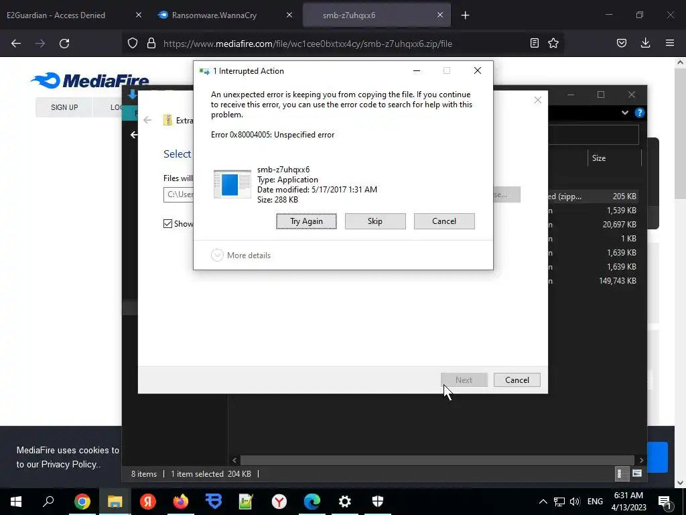Click the 'Error 0x80004005: Unspecified error' text
The height and width of the screenshot is (515, 686).
click(x=273, y=135)
